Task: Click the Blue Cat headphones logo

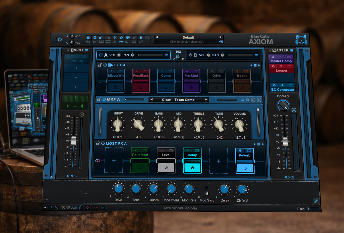Action: coord(302,40)
